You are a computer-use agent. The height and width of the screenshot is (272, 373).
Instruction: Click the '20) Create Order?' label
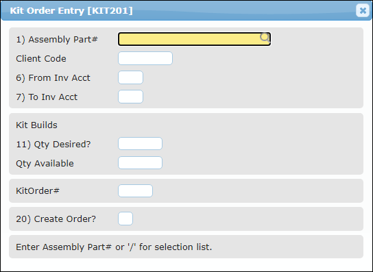click(x=56, y=219)
